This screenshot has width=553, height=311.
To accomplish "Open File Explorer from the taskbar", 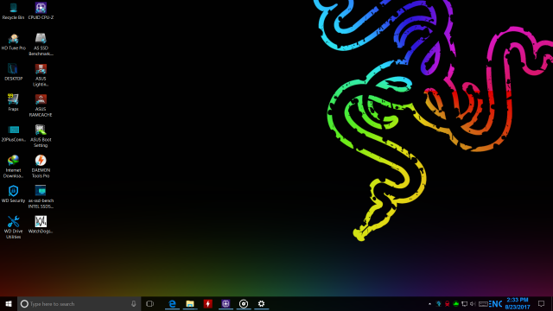I will point(190,303).
